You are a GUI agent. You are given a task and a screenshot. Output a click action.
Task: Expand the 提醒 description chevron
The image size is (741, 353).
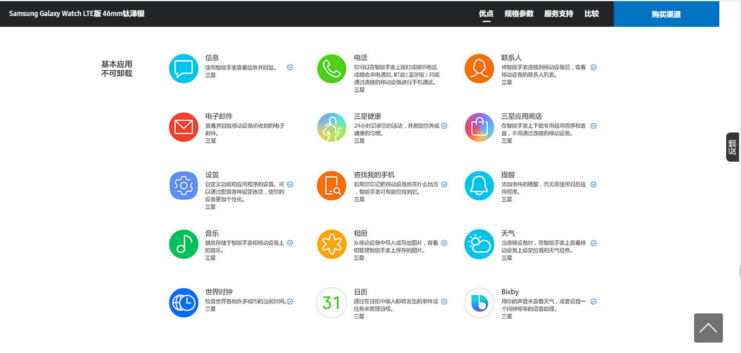(x=594, y=185)
